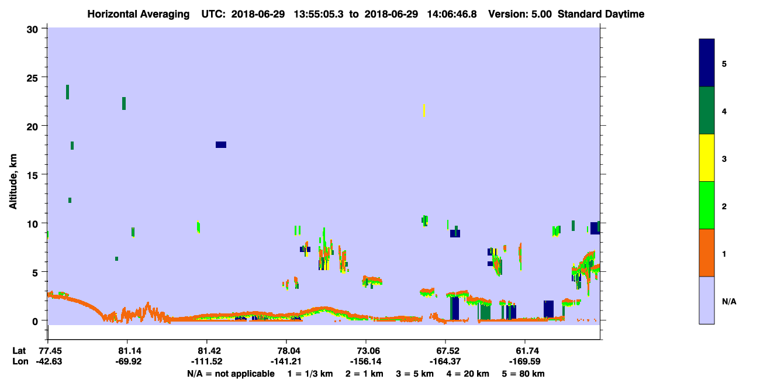Click the y-axis tick label 0
Viewport: 760px width, 390px height.
(36, 320)
